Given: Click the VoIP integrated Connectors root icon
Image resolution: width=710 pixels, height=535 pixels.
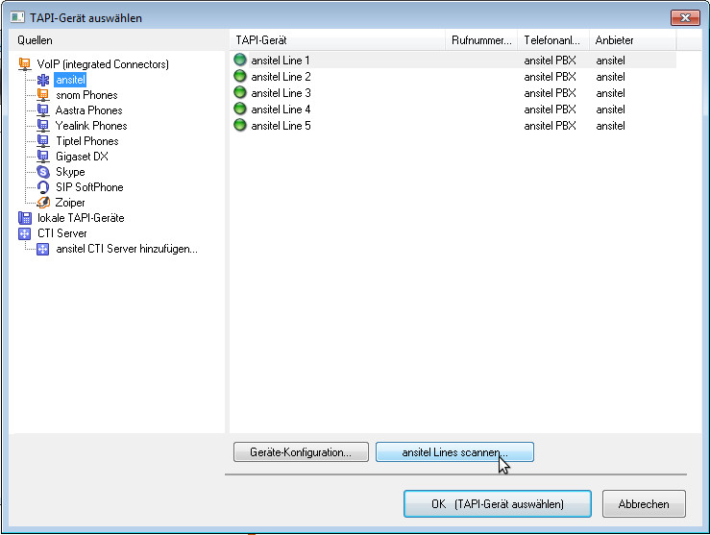Looking at the screenshot, I should tap(24, 64).
